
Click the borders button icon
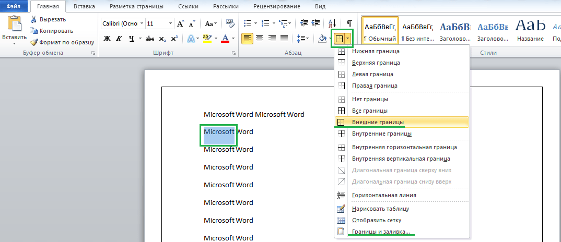[339, 38]
